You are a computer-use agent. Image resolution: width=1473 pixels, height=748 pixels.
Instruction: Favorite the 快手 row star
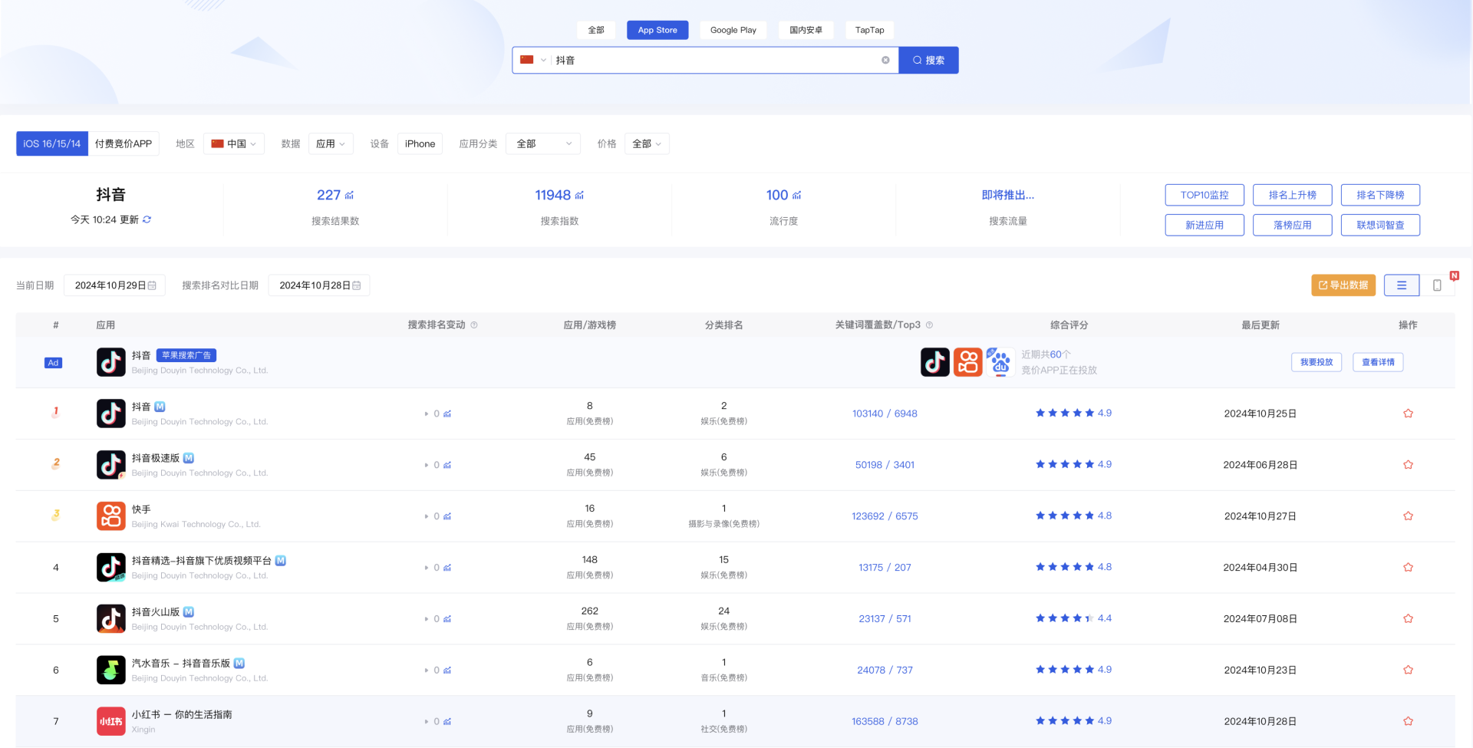point(1408,516)
